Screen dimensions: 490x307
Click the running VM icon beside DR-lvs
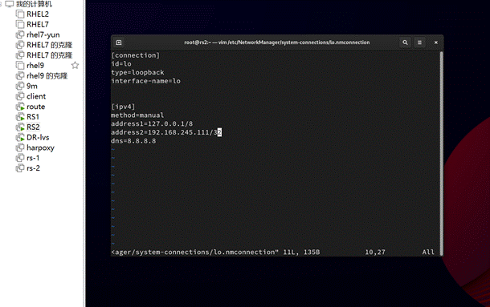pyautogui.click(x=20, y=138)
